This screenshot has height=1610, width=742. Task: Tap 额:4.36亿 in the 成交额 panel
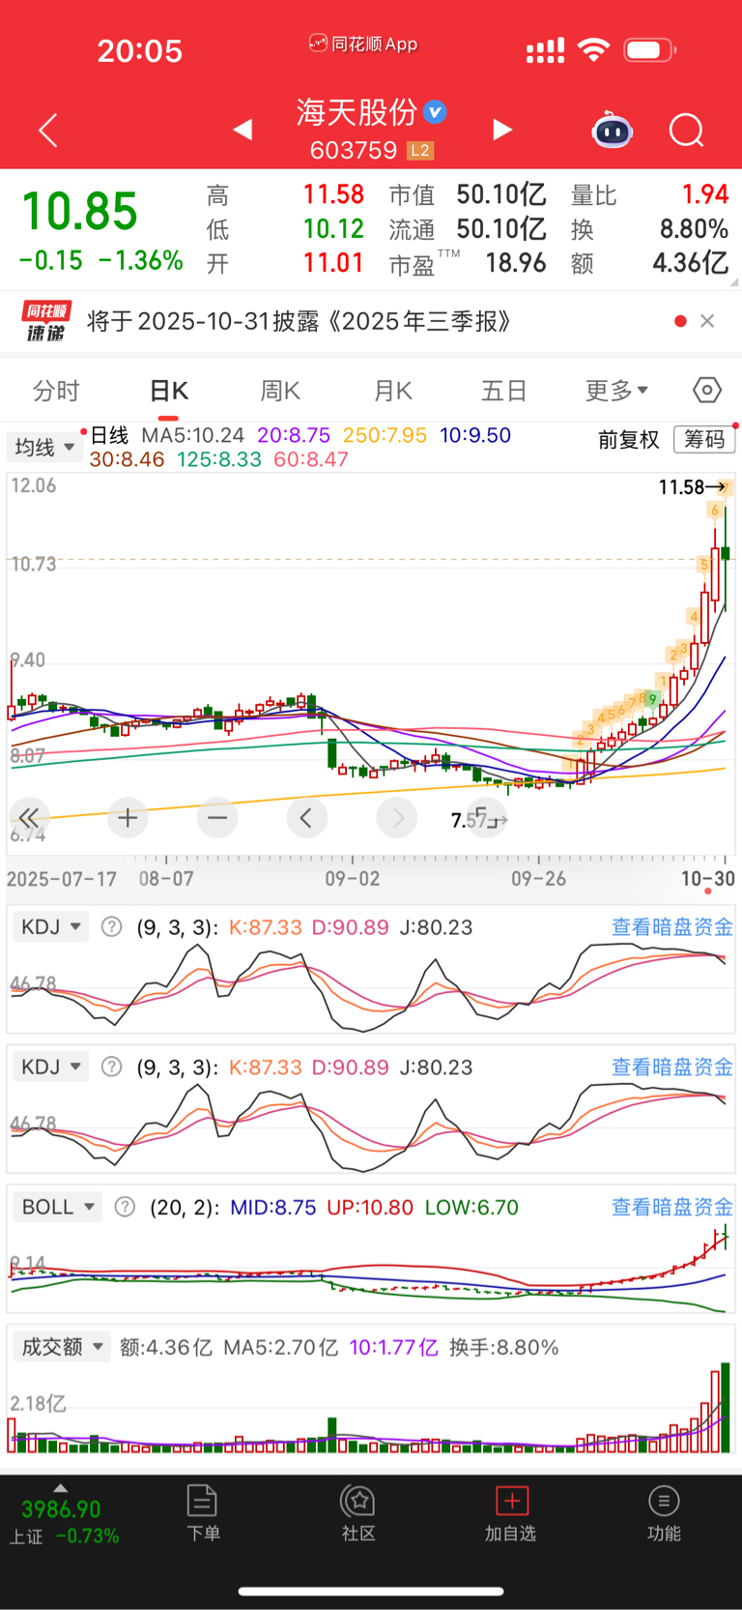point(166,1347)
